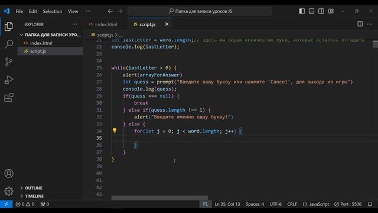378x213 pixels.
Task: Click 'break' on line 30
Action: point(141,103)
